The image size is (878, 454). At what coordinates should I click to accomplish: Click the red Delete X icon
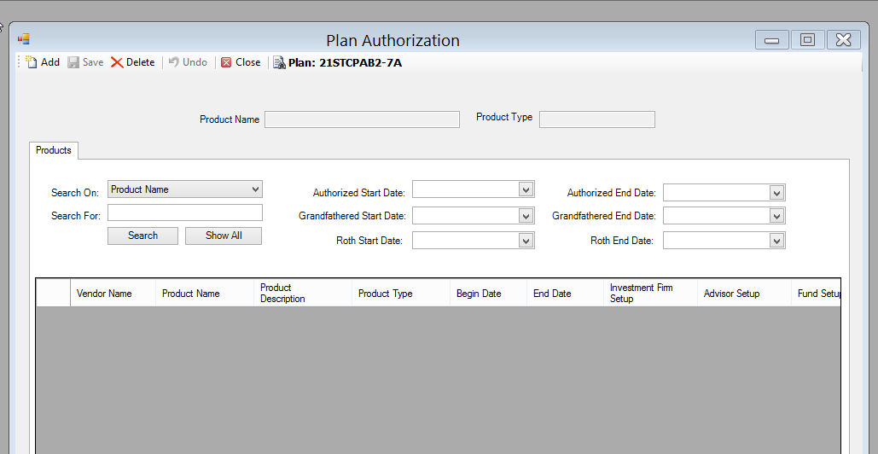click(116, 62)
